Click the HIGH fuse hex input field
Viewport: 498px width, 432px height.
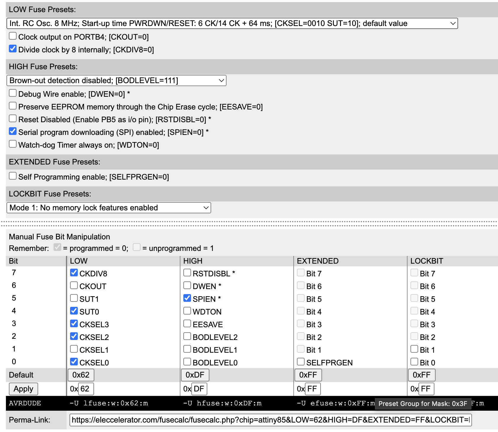click(x=199, y=389)
